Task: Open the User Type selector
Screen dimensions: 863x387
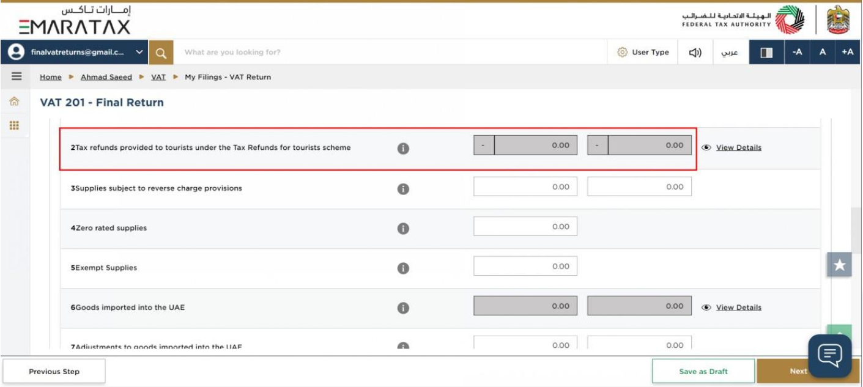Action: click(x=643, y=53)
